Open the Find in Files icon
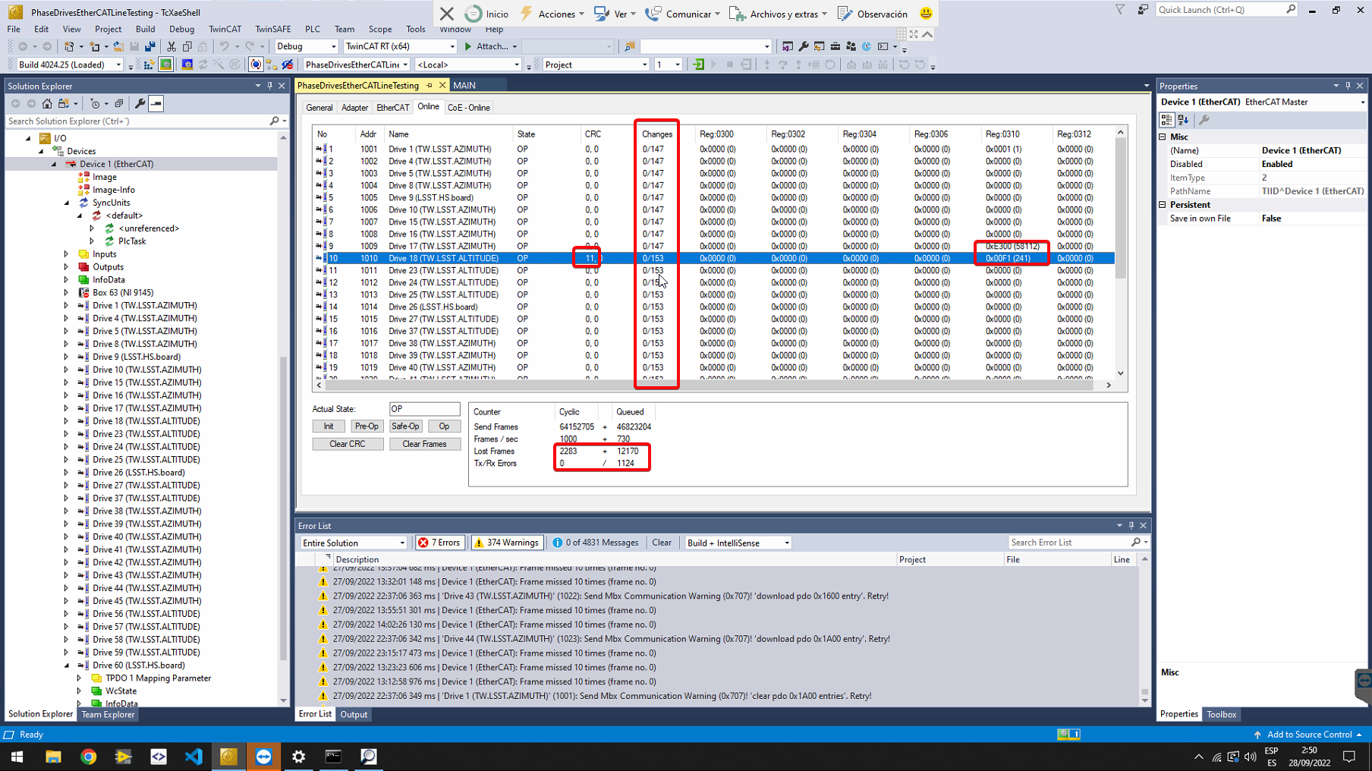The image size is (1372, 771). pos(630,46)
